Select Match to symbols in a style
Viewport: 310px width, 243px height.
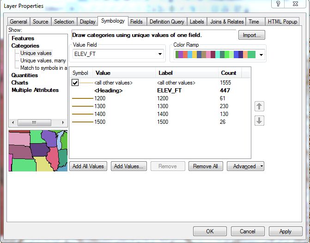(44, 68)
